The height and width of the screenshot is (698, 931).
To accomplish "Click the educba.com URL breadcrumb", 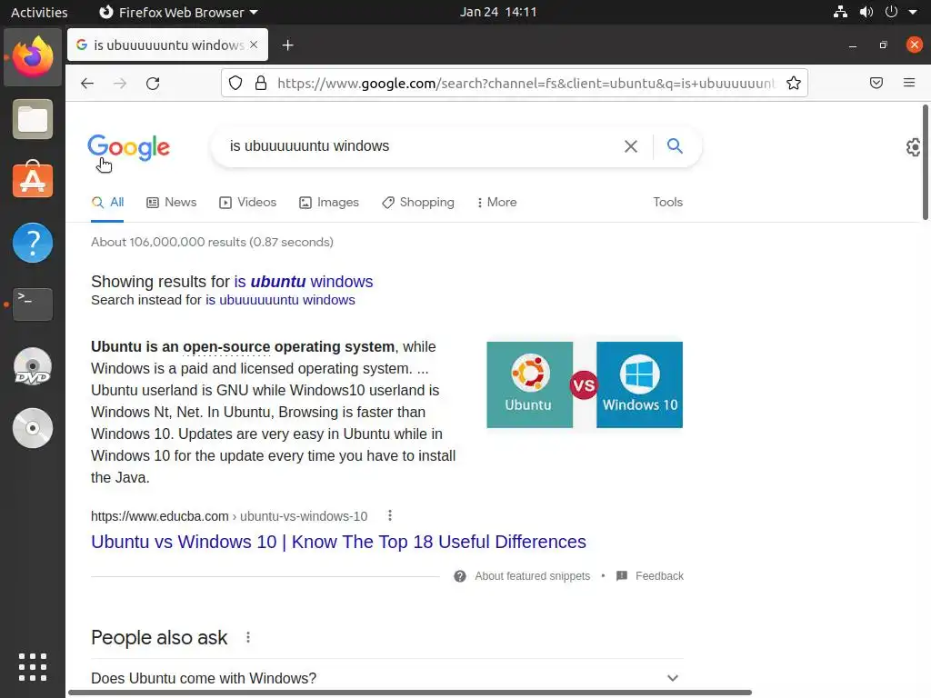I will [x=229, y=516].
